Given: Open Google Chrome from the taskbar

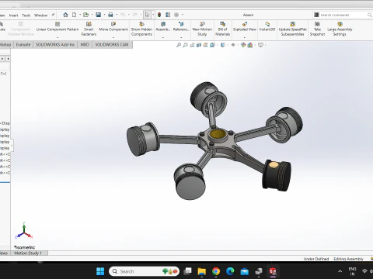Looking at the screenshot, I should tap(216, 271).
